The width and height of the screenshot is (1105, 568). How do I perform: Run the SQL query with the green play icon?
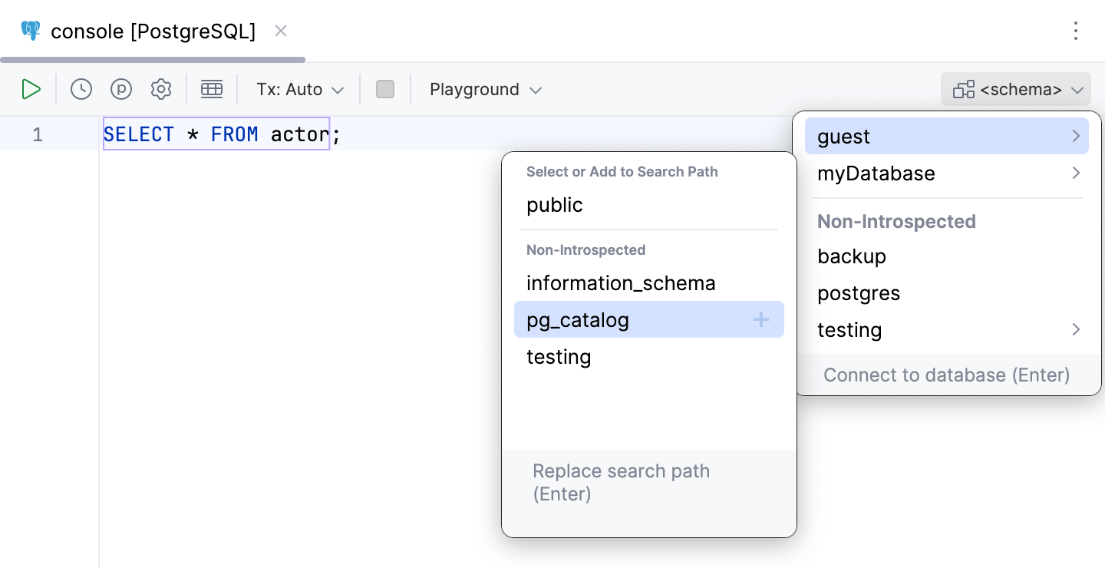31,88
